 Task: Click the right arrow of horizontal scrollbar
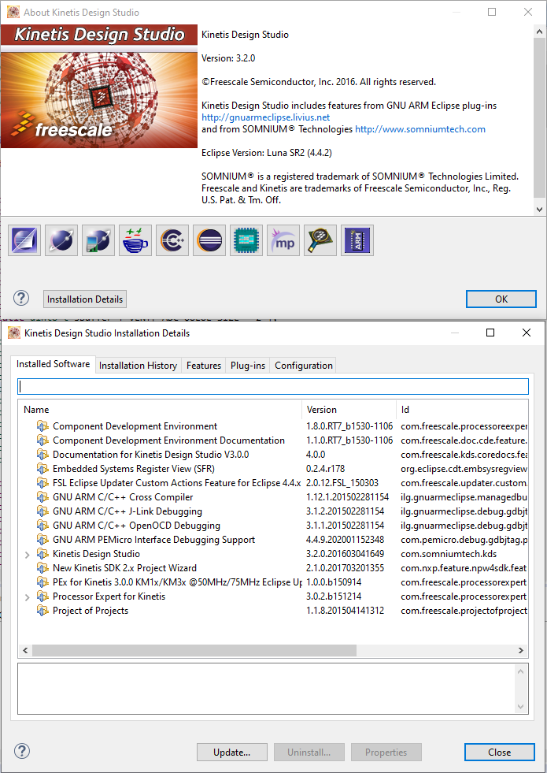521,650
